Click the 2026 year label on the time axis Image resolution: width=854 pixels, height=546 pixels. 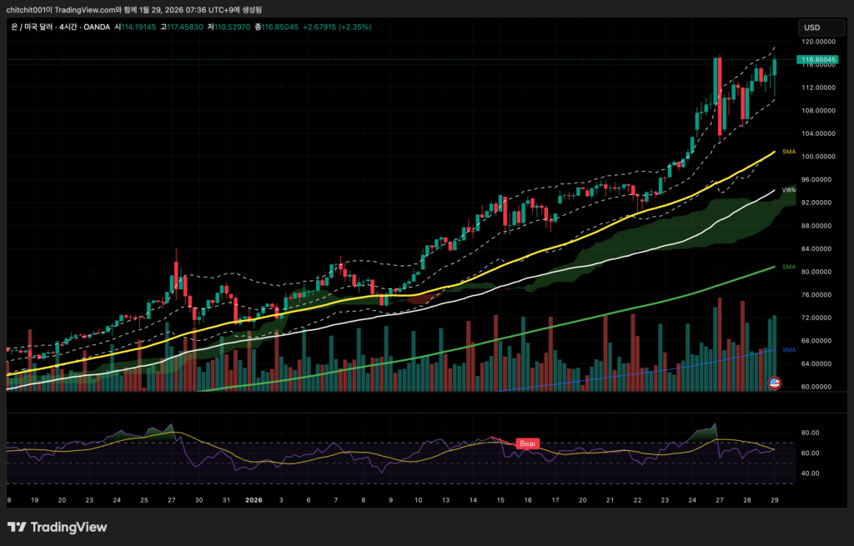click(x=253, y=501)
